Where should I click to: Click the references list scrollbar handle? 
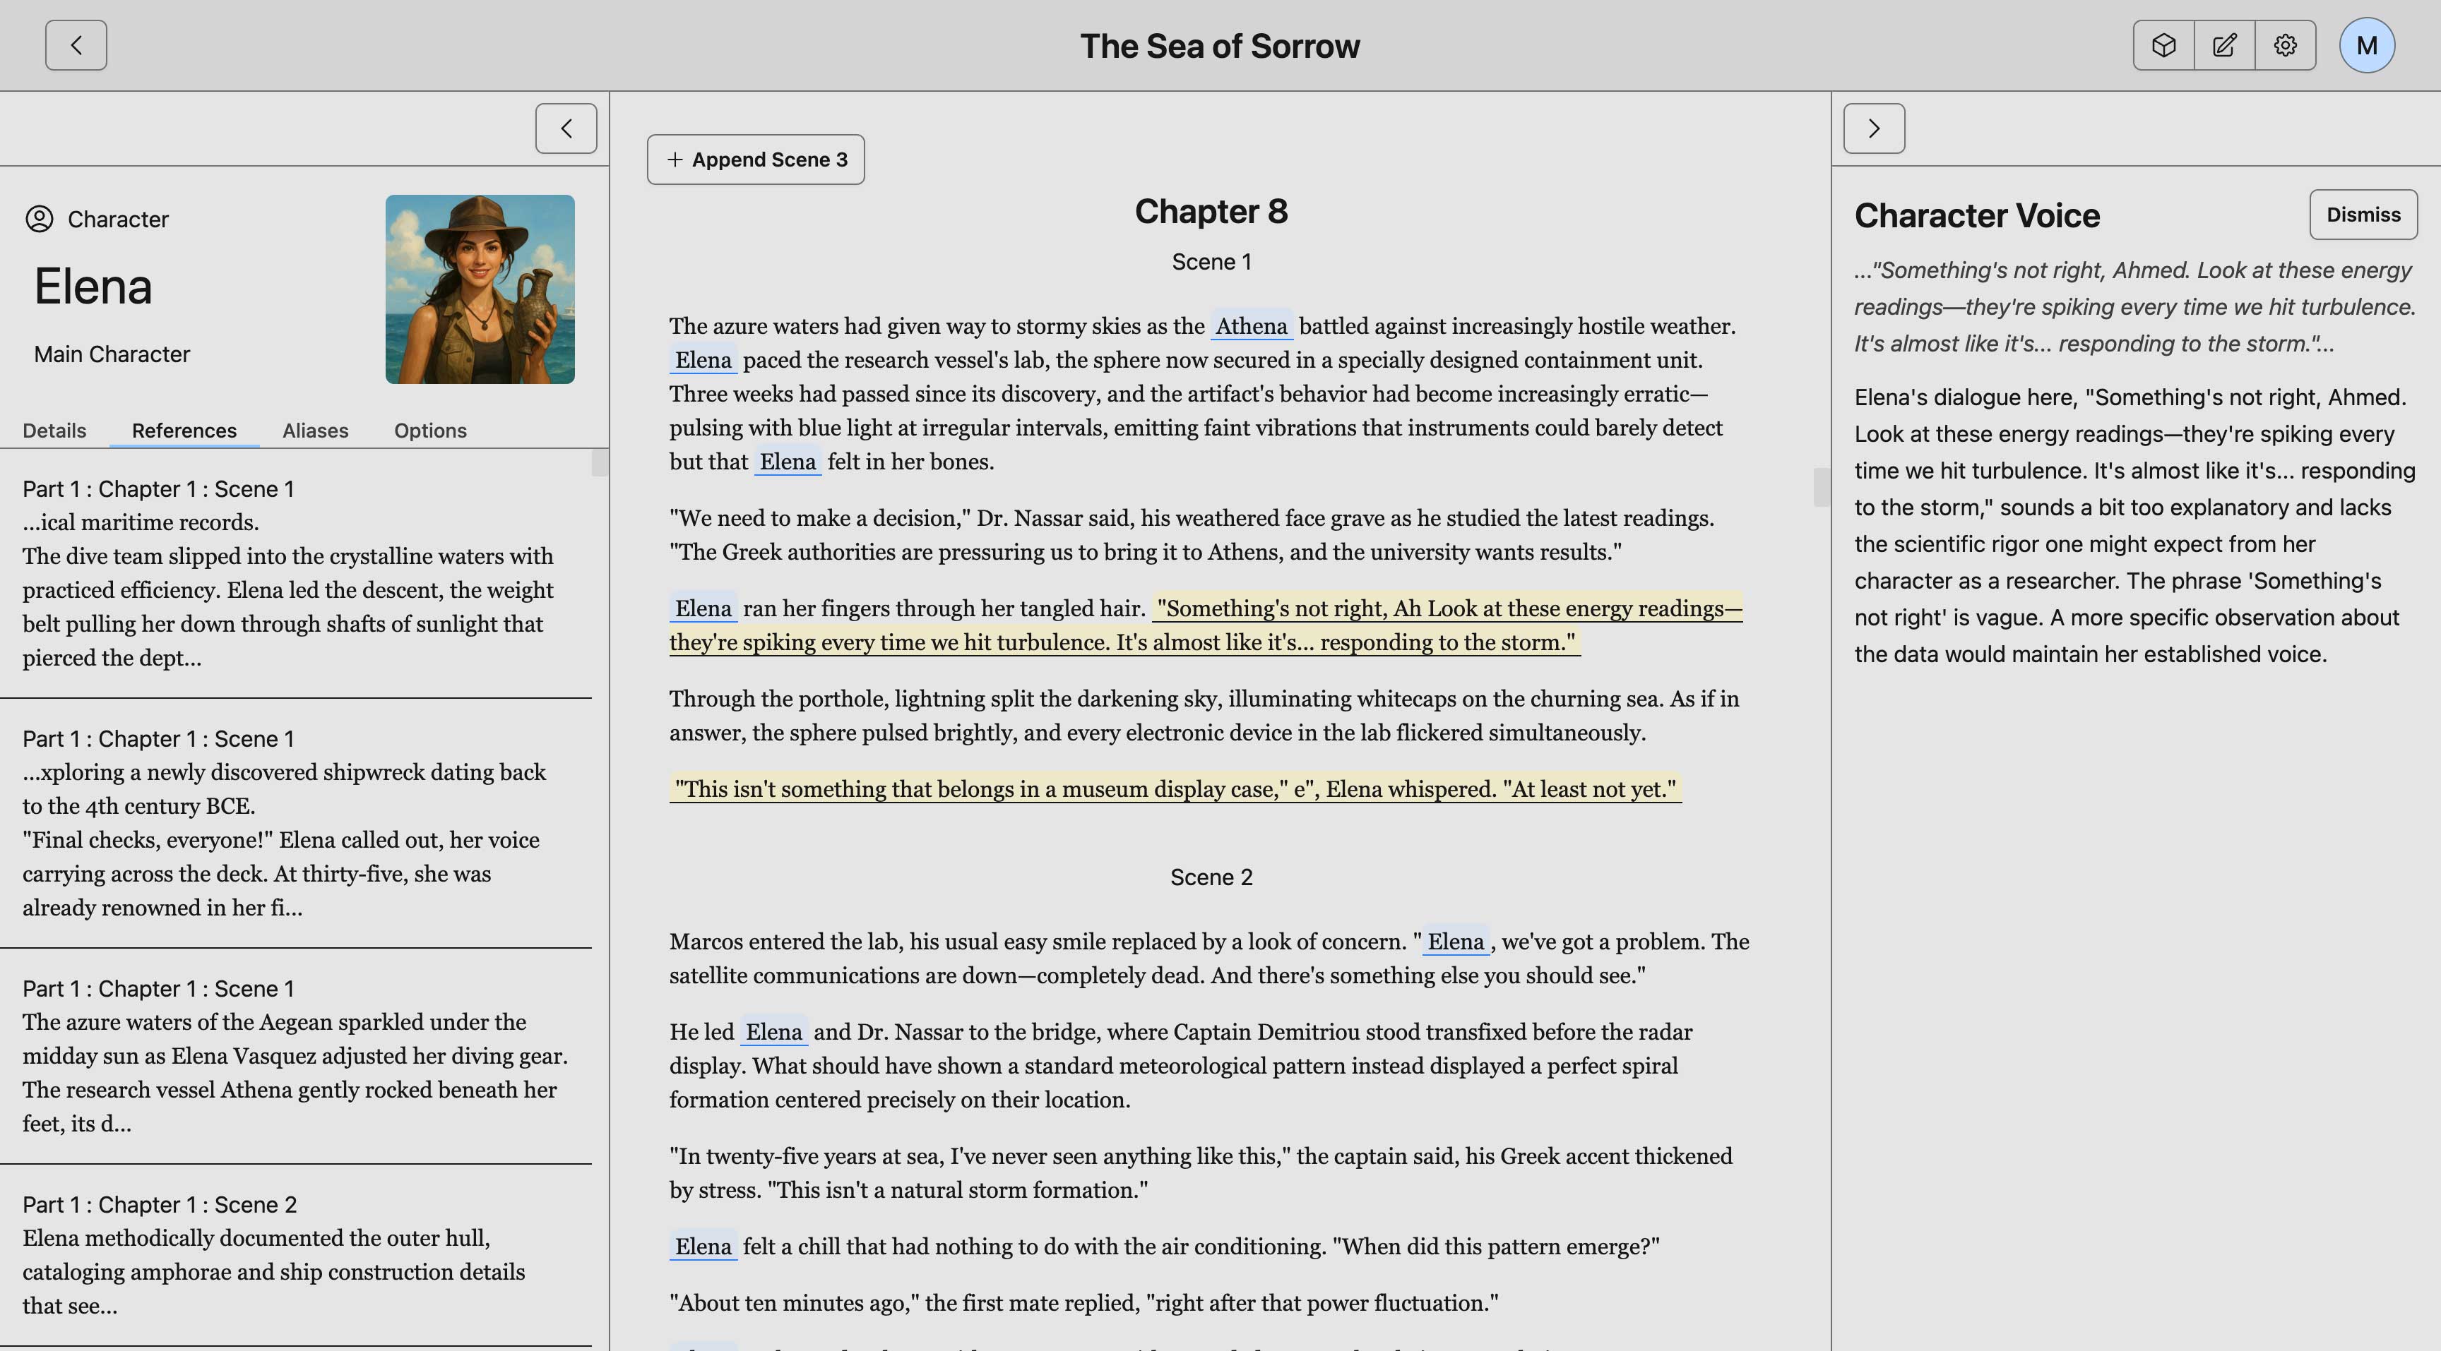tap(599, 463)
